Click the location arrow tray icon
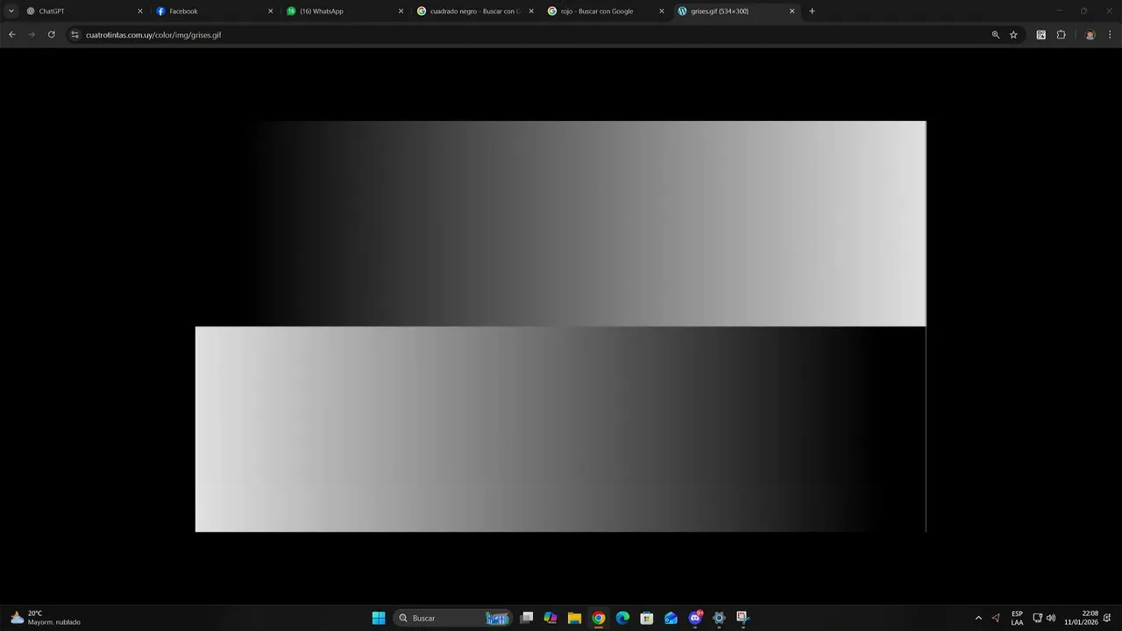This screenshot has width=1122, height=631. [x=995, y=618]
